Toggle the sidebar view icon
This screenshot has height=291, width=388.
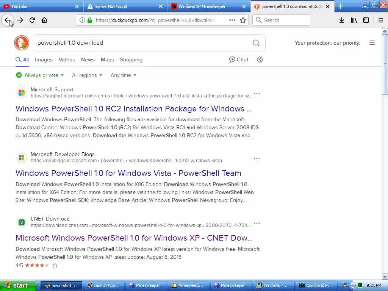(x=366, y=20)
